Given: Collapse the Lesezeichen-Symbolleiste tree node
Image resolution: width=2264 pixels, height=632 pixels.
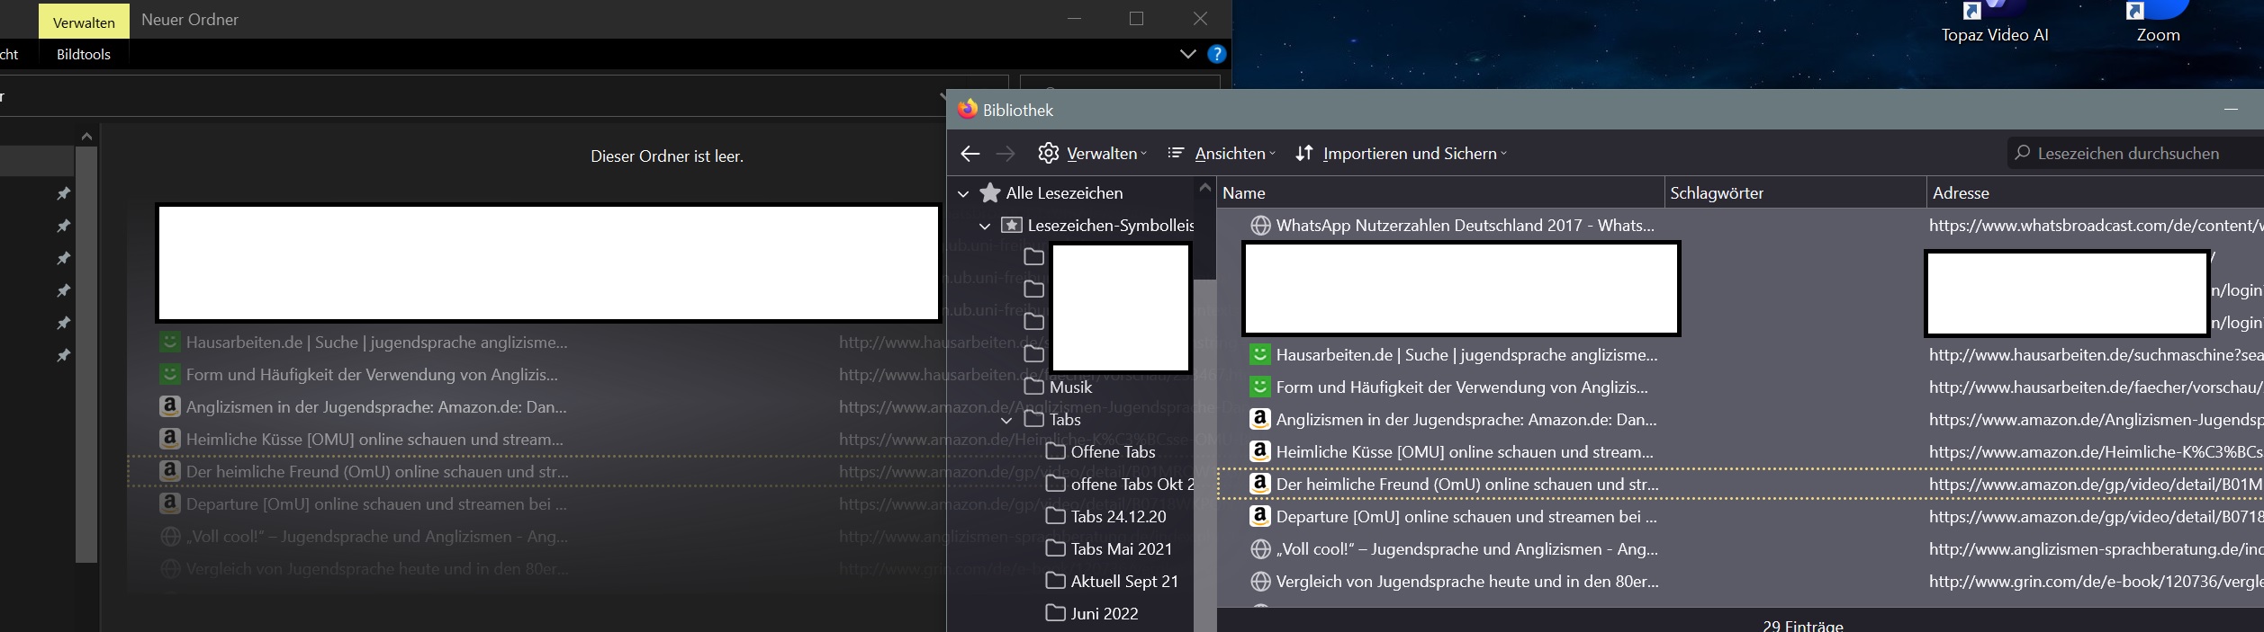Looking at the screenshot, I should click(985, 226).
